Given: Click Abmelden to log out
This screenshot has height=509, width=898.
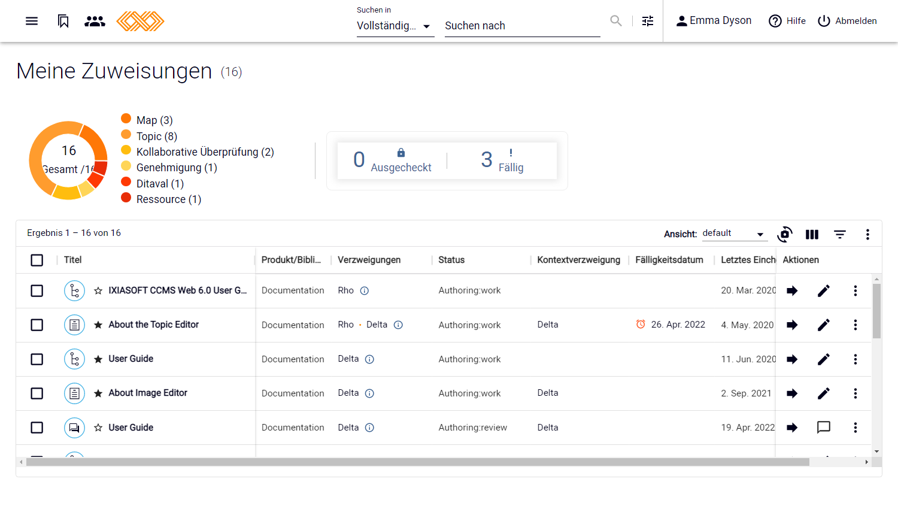Looking at the screenshot, I should coord(847,21).
